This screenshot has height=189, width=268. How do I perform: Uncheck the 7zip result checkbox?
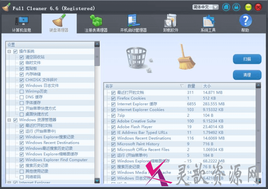pyautogui.click(x=113, y=116)
